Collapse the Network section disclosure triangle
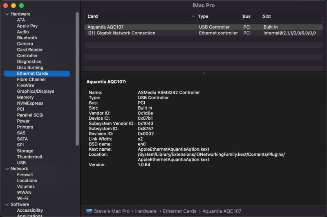This screenshot has height=217, width=327. 7,169
